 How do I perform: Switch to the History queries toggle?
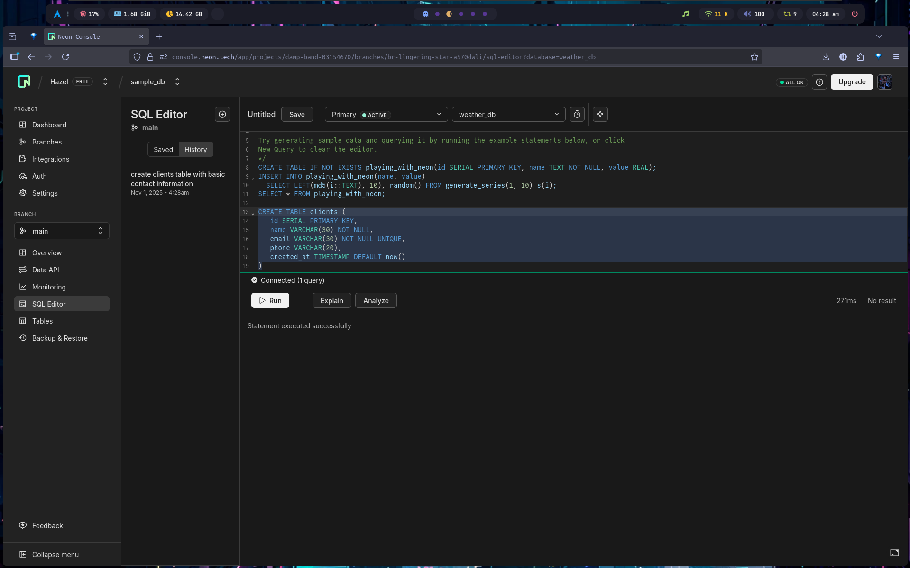pos(195,149)
